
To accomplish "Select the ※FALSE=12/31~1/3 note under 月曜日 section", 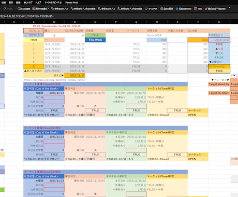I will (120, 115).
